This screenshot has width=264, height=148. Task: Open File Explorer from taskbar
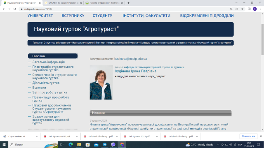click(x=79, y=144)
